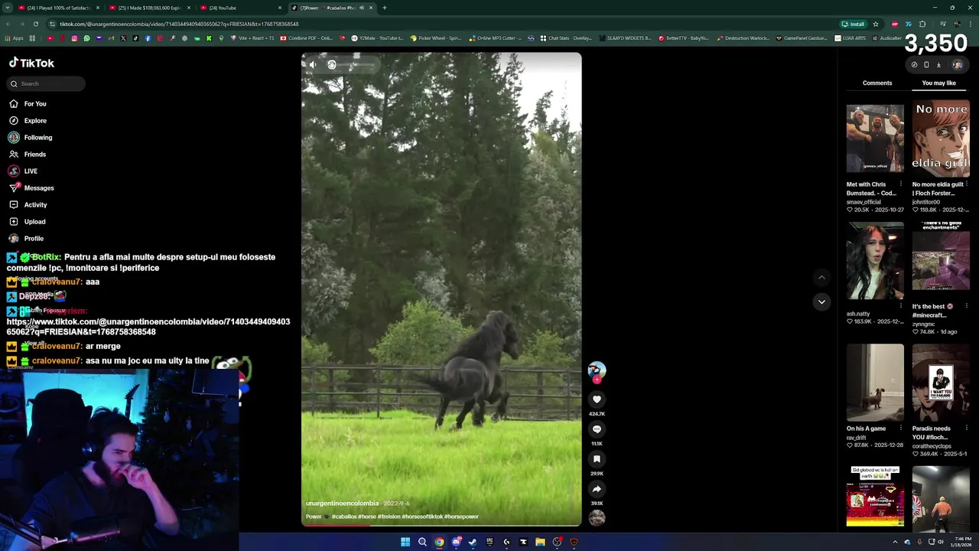This screenshot has width=979, height=551.
Task: Open more options for 'It's the best #minecraft'
Action: click(967, 306)
